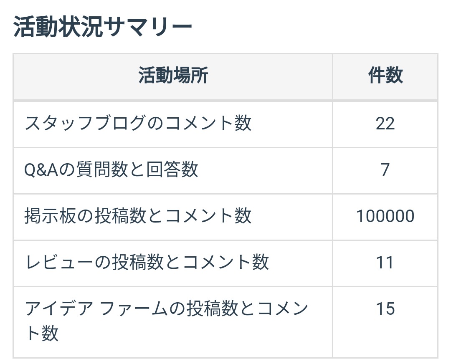
Task: Select the 活動場所 column header
Action: 173,76
